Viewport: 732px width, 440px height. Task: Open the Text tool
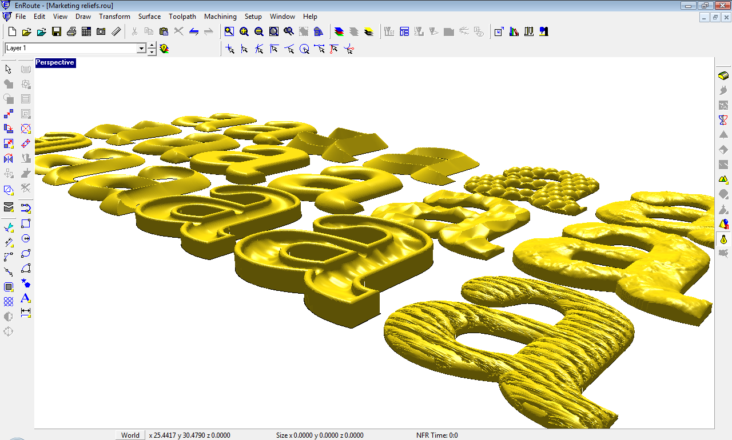25,298
